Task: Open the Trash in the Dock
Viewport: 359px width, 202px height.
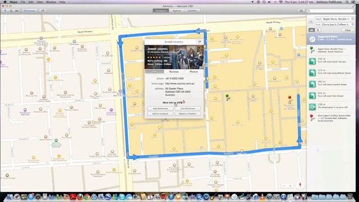Action: tap(349, 196)
